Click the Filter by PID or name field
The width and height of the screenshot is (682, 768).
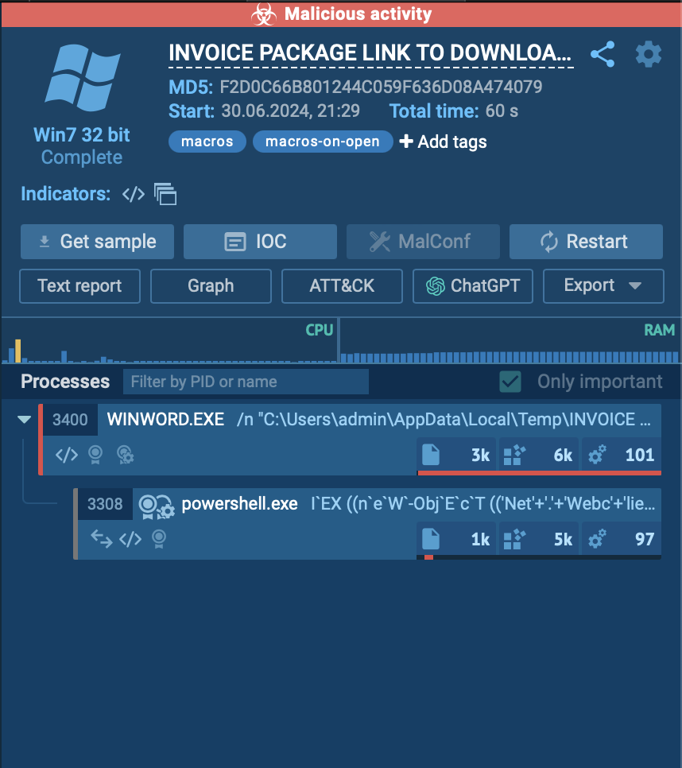pos(246,382)
